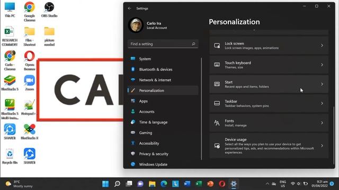Open Apps settings category

pos(163,101)
